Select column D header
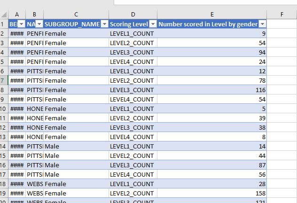Viewport: 297px width, 203px height. [x=133, y=15]
